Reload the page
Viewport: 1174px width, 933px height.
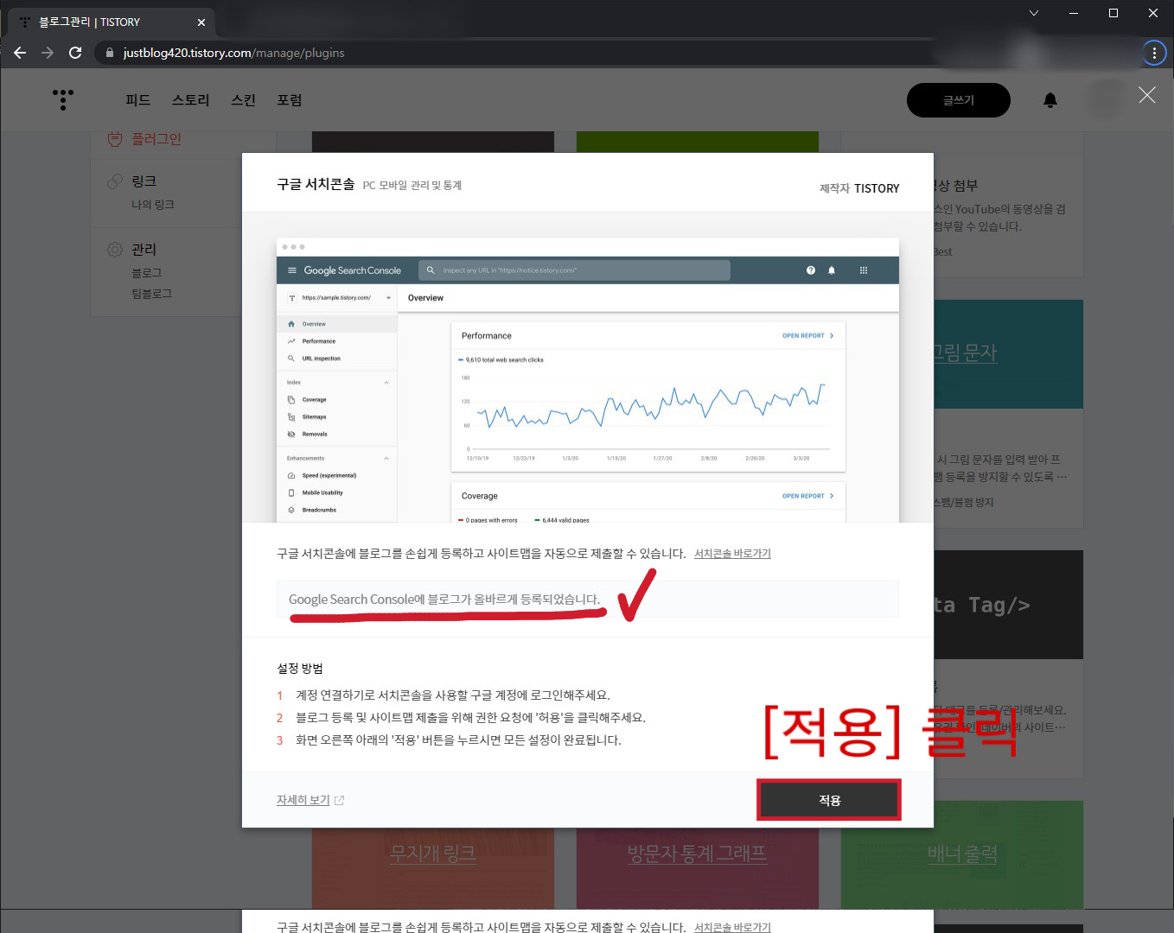[75, 53]
